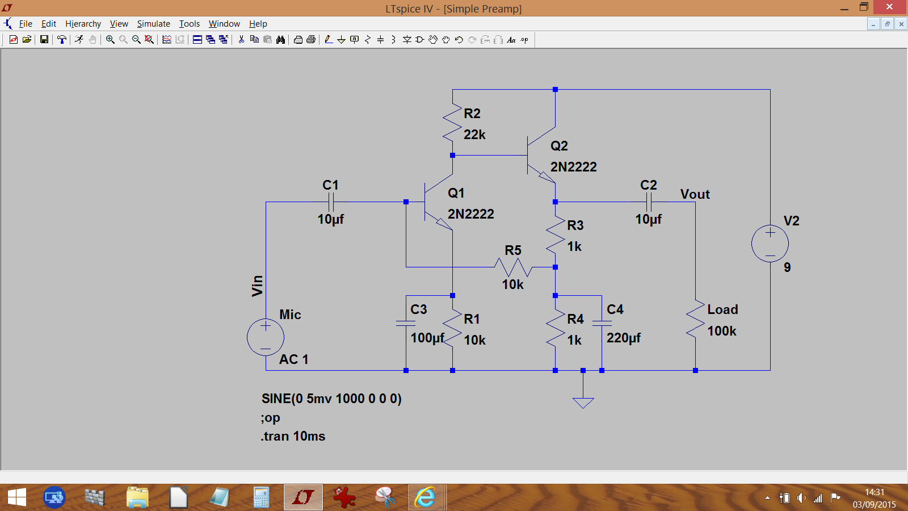
Task: Click the waveform plot autorange icon
Action: pyautogui.click(x=167, y=40)
